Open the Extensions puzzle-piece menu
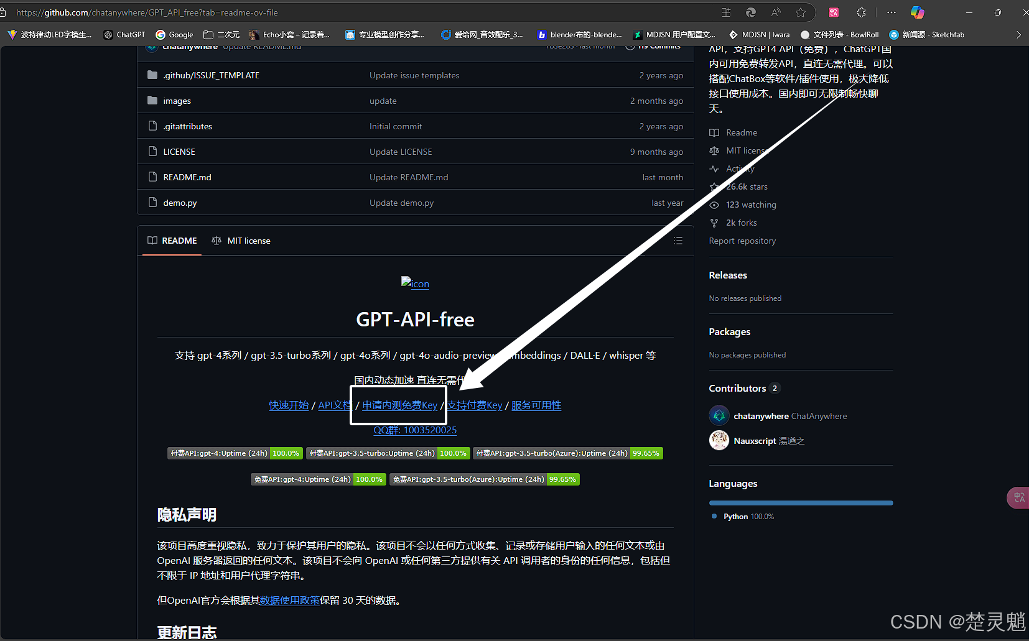 (861, 12)
